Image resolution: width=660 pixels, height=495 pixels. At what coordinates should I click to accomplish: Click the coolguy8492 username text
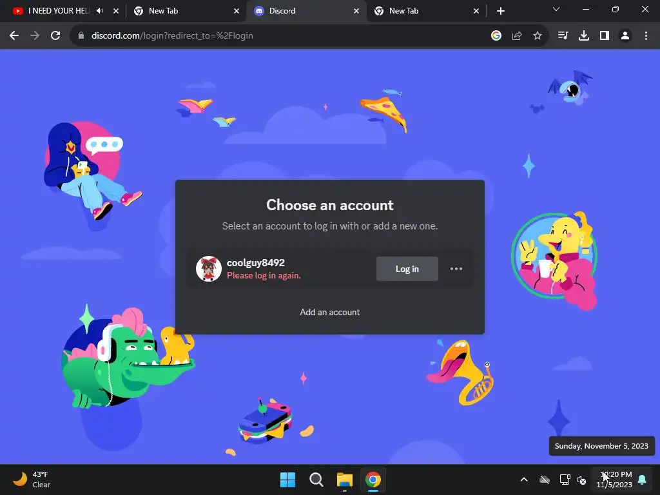(x=255, y=263)
